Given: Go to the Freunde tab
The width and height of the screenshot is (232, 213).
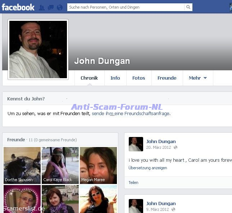Looking at the screenshot, I should point(167,78).
